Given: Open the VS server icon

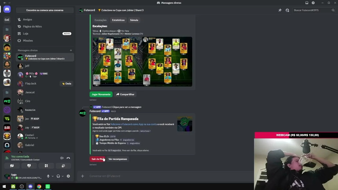Looking at the screenshot, I should 7,119.
